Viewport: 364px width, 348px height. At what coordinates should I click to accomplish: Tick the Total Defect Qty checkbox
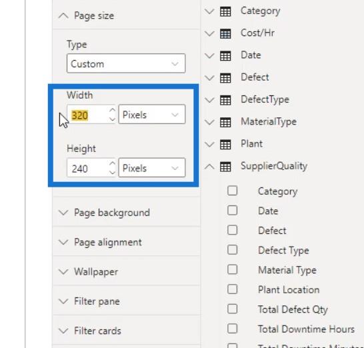pyautogui.click(x=233, y=309)
